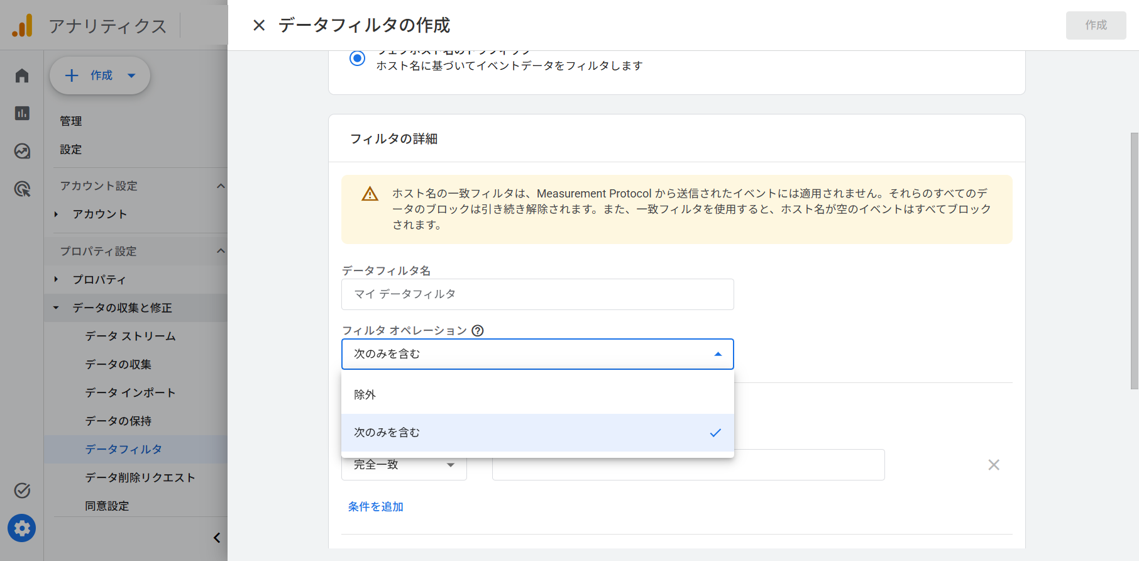The width and height of the screenshot is (1139, 561).
Task: Open the 作成 dropdown button in sidebar
Action: coord(100,75)
